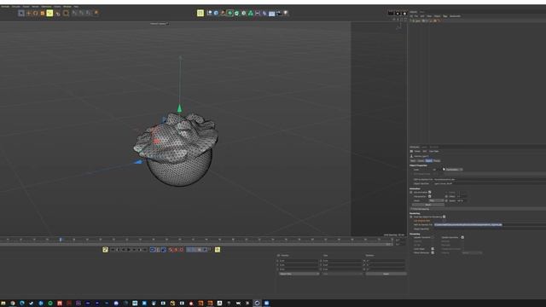Click the first position value field
Screen dimensions: 546x307
(299, 261)
